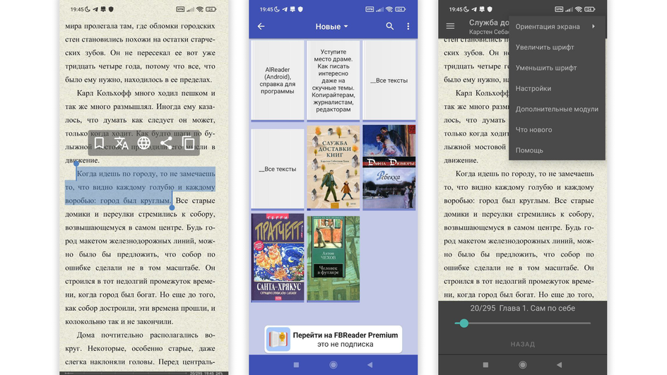Tap home circle button in right reader screen

523,365
